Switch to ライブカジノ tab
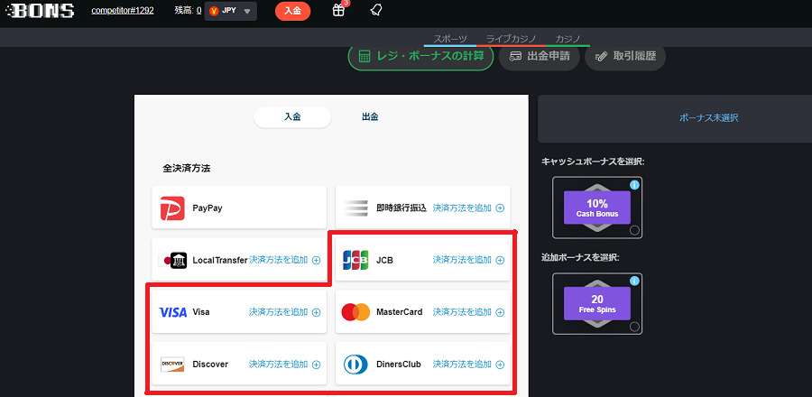 coord(511,40)
